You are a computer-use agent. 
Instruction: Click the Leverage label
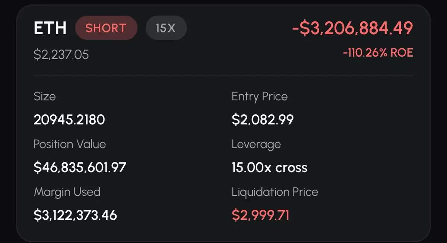coord(256,144)
